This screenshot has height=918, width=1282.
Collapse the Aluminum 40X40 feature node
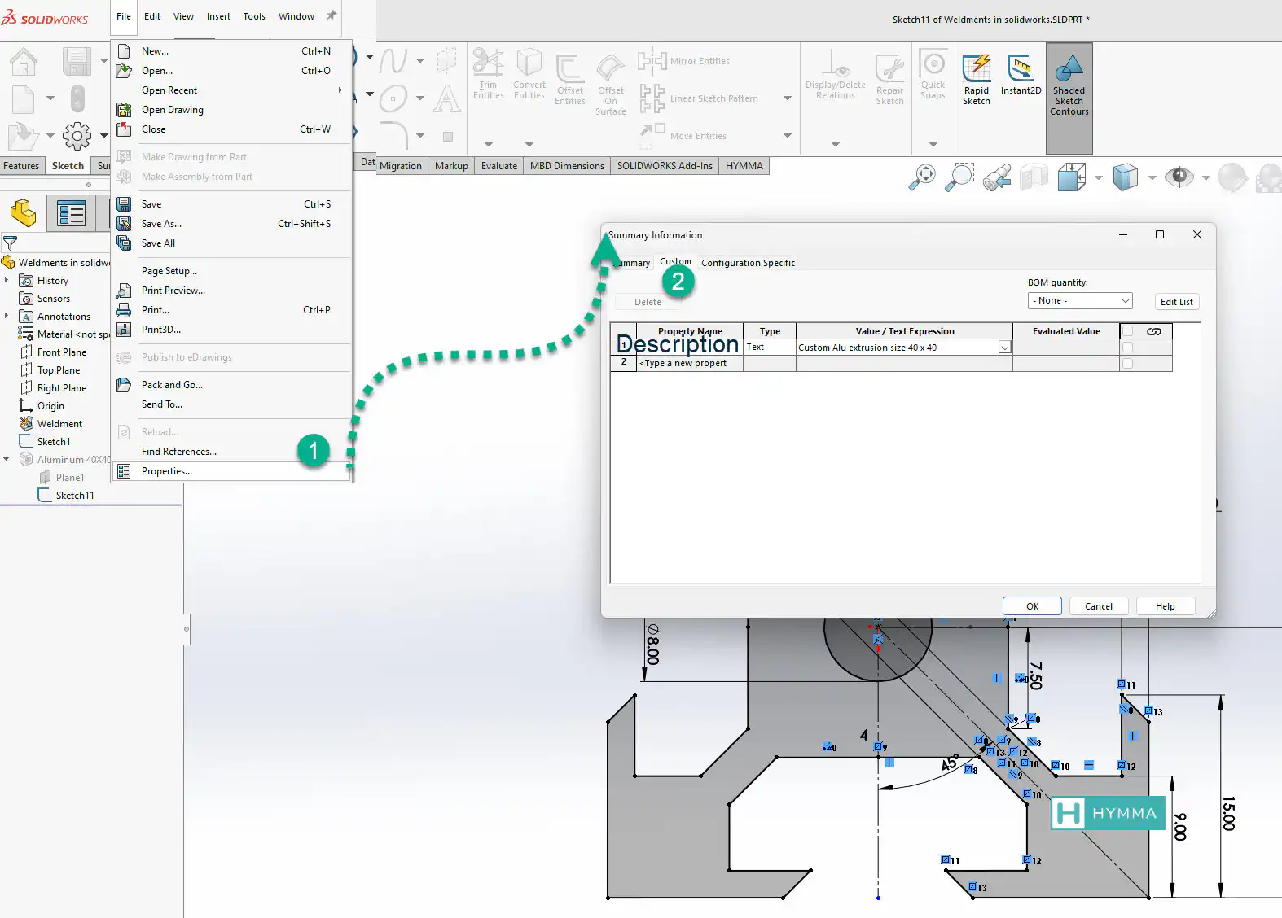7,459
